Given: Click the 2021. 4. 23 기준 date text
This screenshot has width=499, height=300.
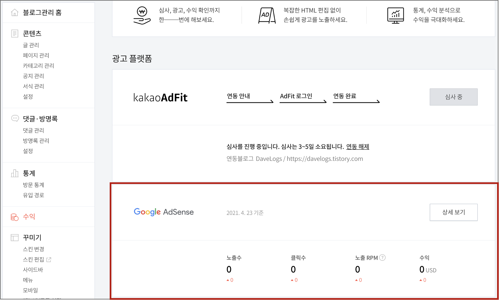Looking at the screenshot, I should (245, 213).
